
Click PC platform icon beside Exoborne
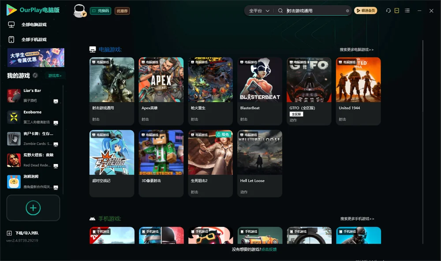56,123
